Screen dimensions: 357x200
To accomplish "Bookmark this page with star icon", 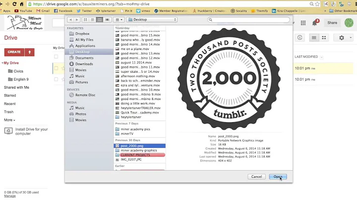I will [317, 4].
